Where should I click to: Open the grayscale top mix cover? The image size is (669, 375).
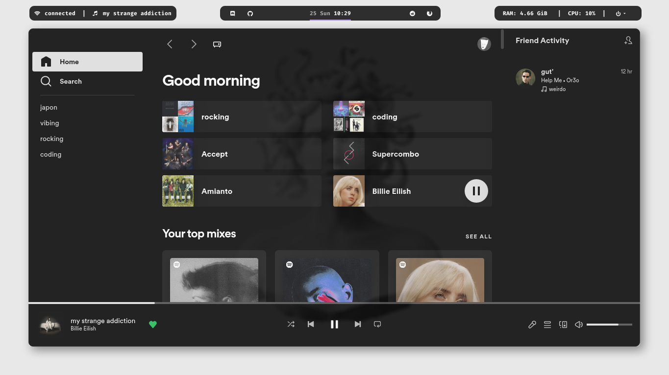(214, 280)
